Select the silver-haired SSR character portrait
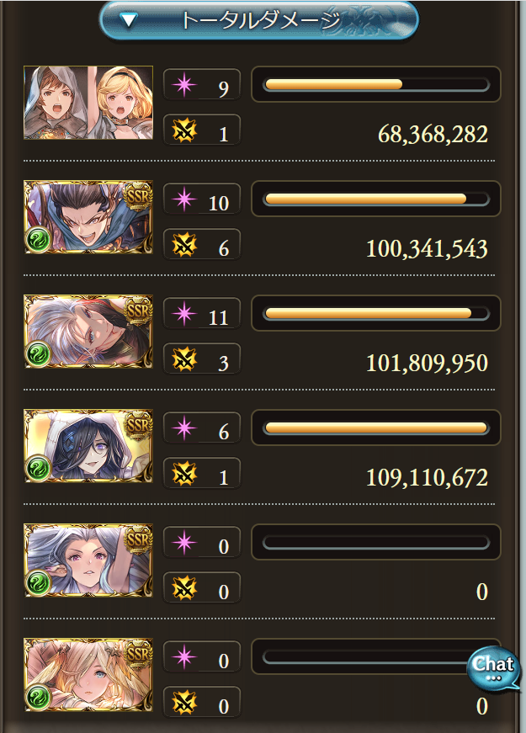Screen dimensions: 526x733 coord(88,332)
